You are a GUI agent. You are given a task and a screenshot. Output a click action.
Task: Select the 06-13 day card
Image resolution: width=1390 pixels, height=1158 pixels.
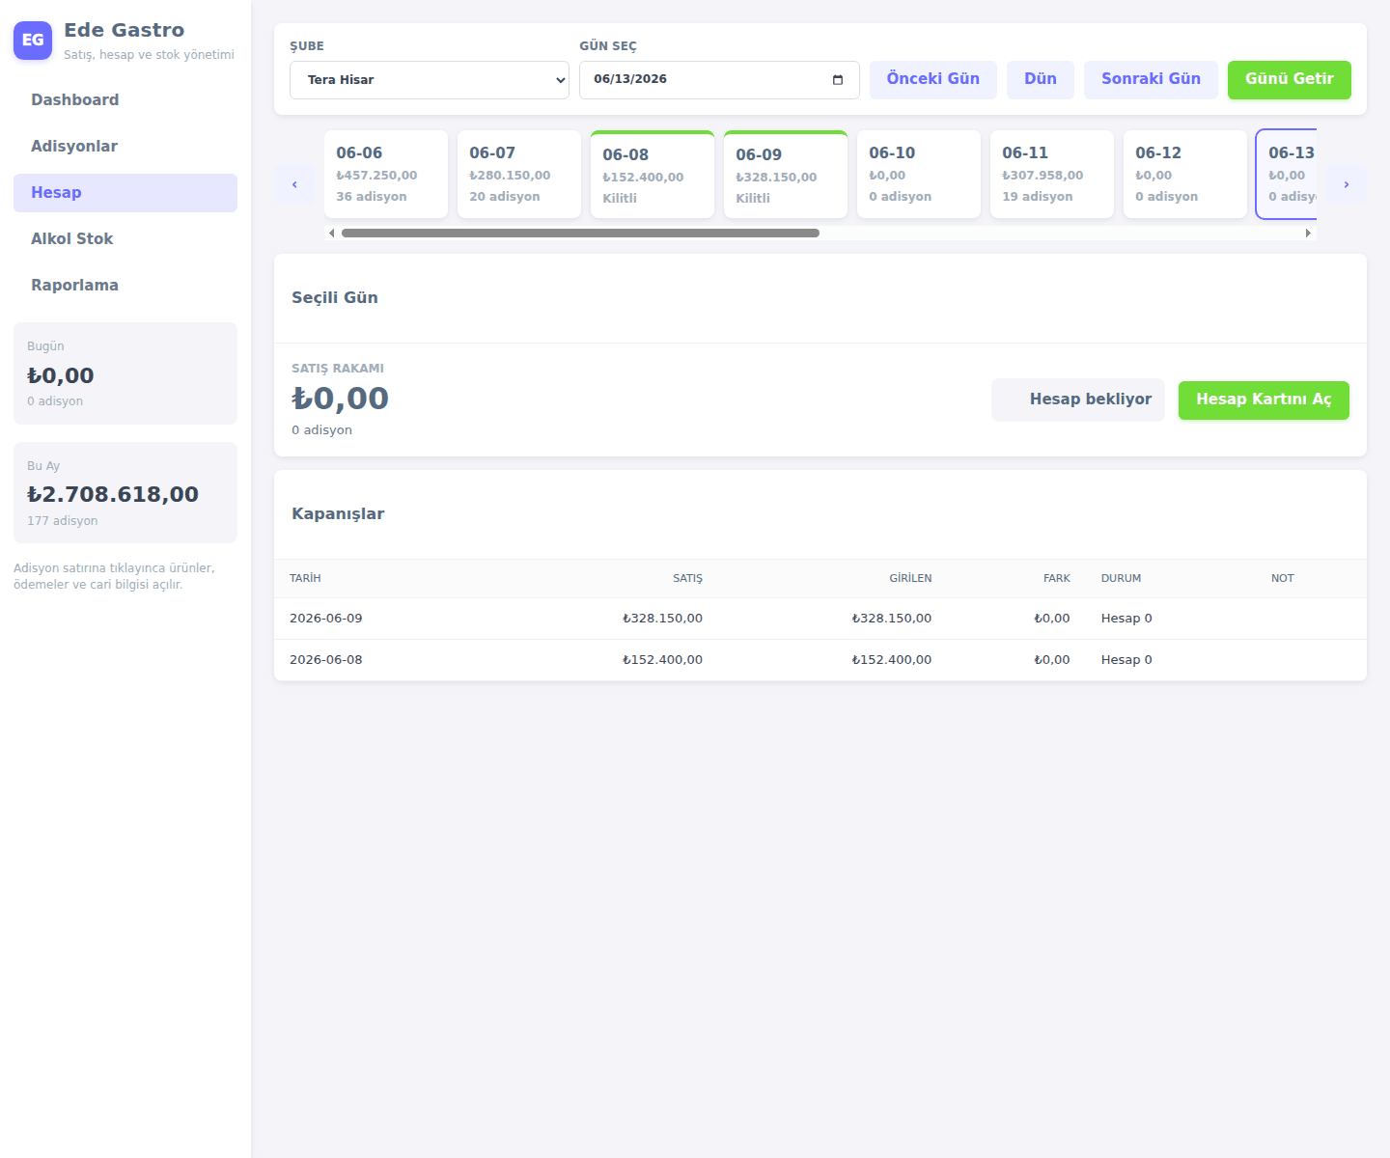tap(1287, 175)
